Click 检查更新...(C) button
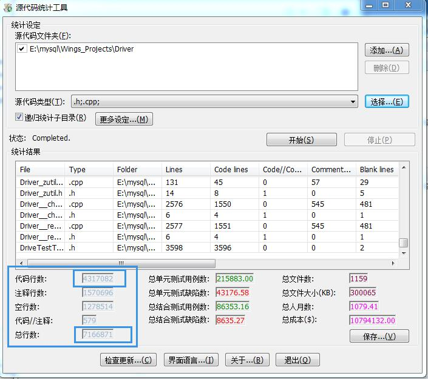The height and width of the screenshot is (379, 428). [x=128, y=360]
